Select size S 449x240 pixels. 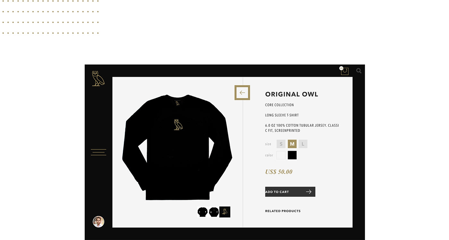click(281, 144)
